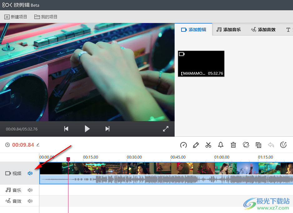Click the 01:00.00 mark on the ruler
The image size is (293, 213).
click(221, 157)
